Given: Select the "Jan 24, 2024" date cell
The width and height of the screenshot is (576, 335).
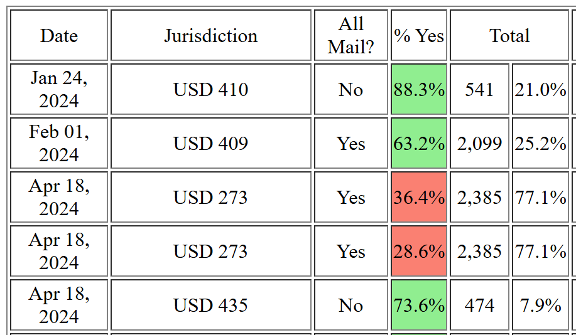Looking at the screenshot, I should click(59, 90).
